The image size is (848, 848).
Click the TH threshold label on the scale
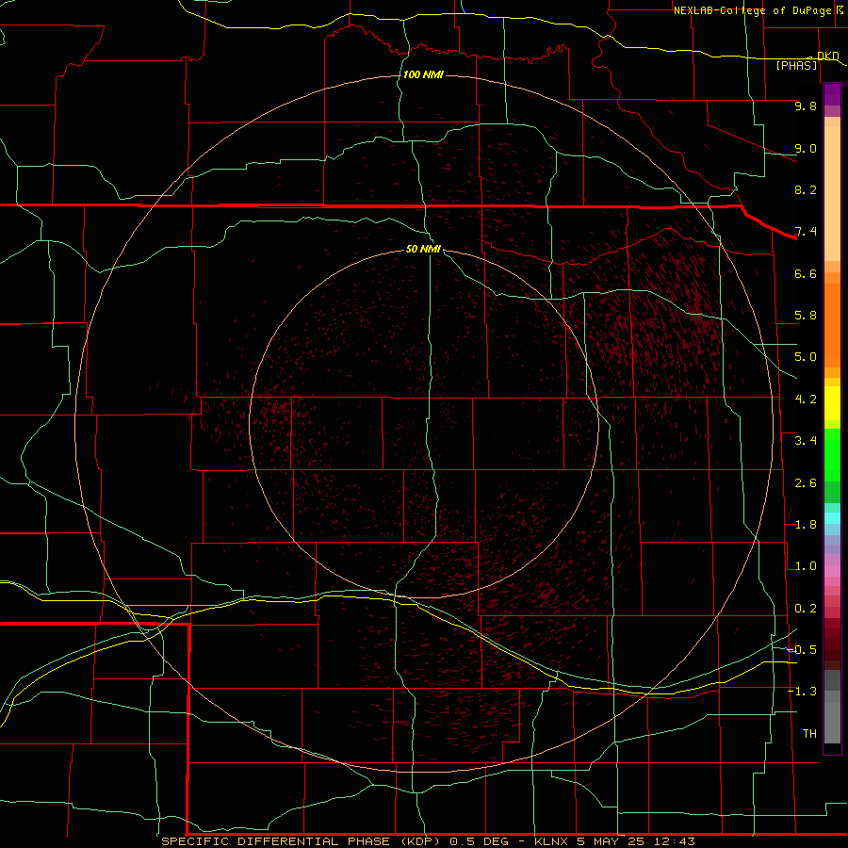[x=809, y=734]
